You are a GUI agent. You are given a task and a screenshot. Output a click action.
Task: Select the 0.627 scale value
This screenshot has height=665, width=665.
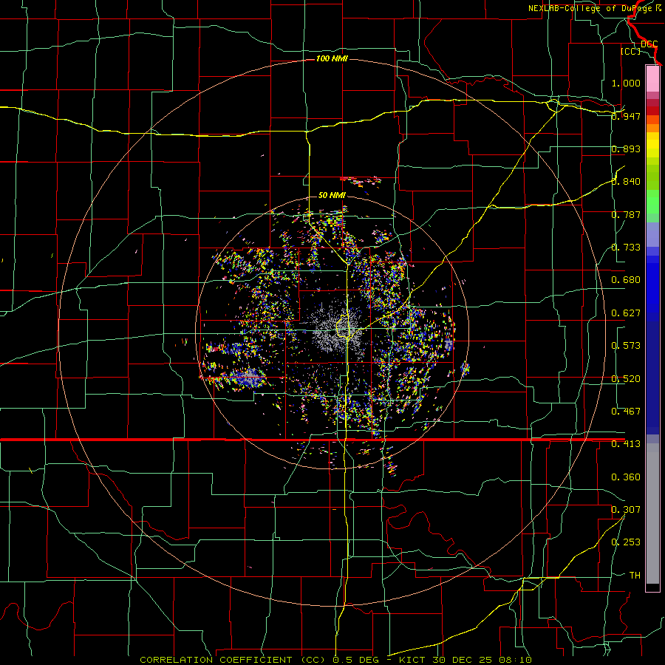coord(626,313)
